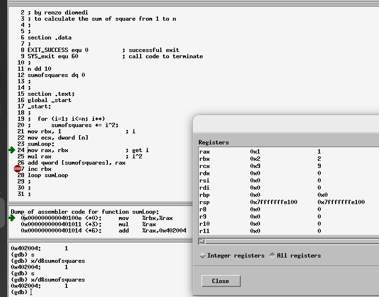Select the r8 register row
The width and height of the screenshot is (379, 297).
288,209
